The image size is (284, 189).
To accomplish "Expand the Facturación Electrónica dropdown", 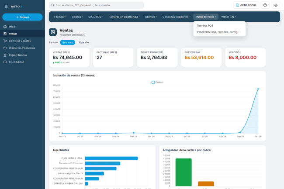I will tap(124, 17).
